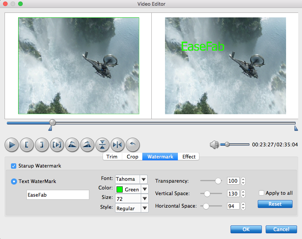Click the vertical flip icon
Image resolution: width=302 pixels, height=239 pixels.
(x=103, y=144)
